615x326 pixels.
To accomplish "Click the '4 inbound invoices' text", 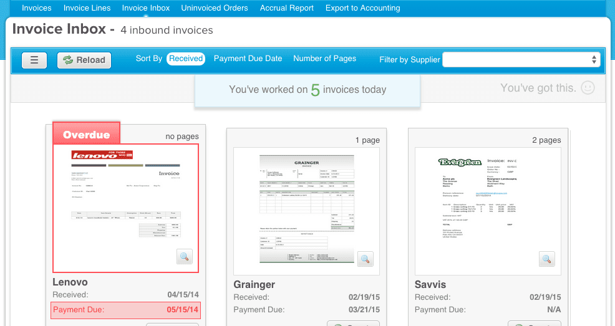I will [x=167, y=30].
